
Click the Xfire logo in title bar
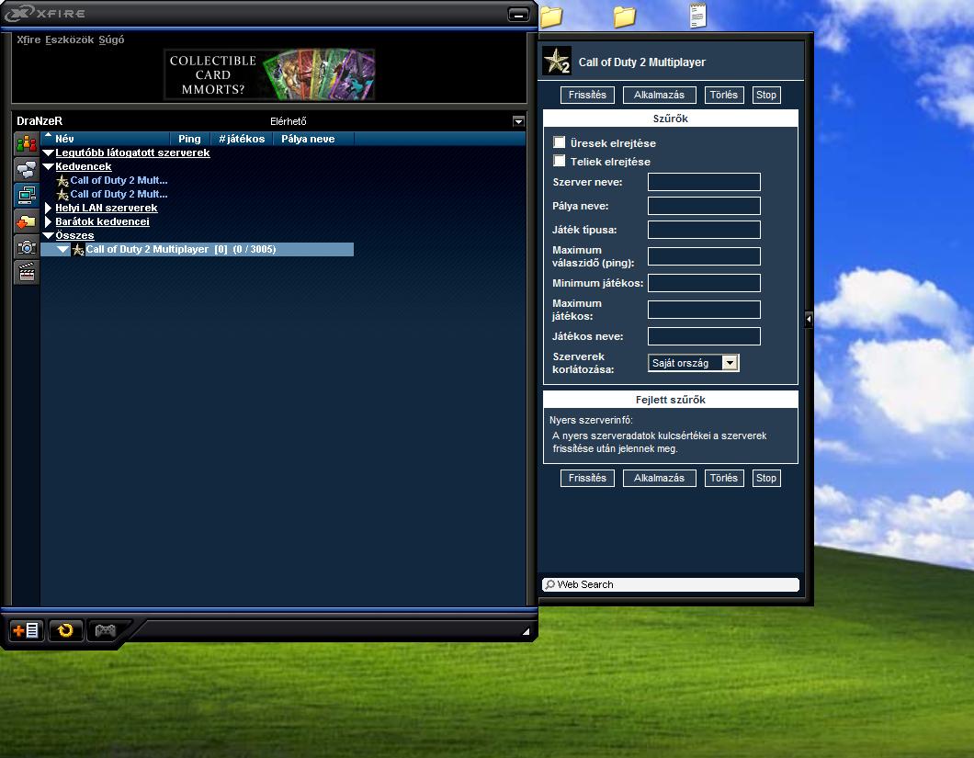point(44,13)
